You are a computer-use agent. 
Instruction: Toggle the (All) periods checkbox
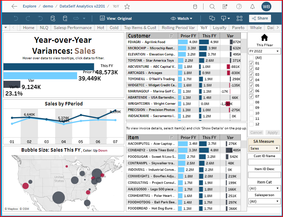[x=251, y=58]
